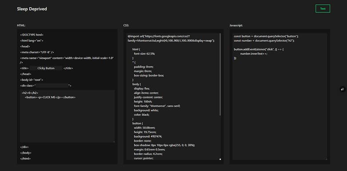347x171 pixels.
Task: Click the "color: black;" CSS line
Action: coord(142,115)
